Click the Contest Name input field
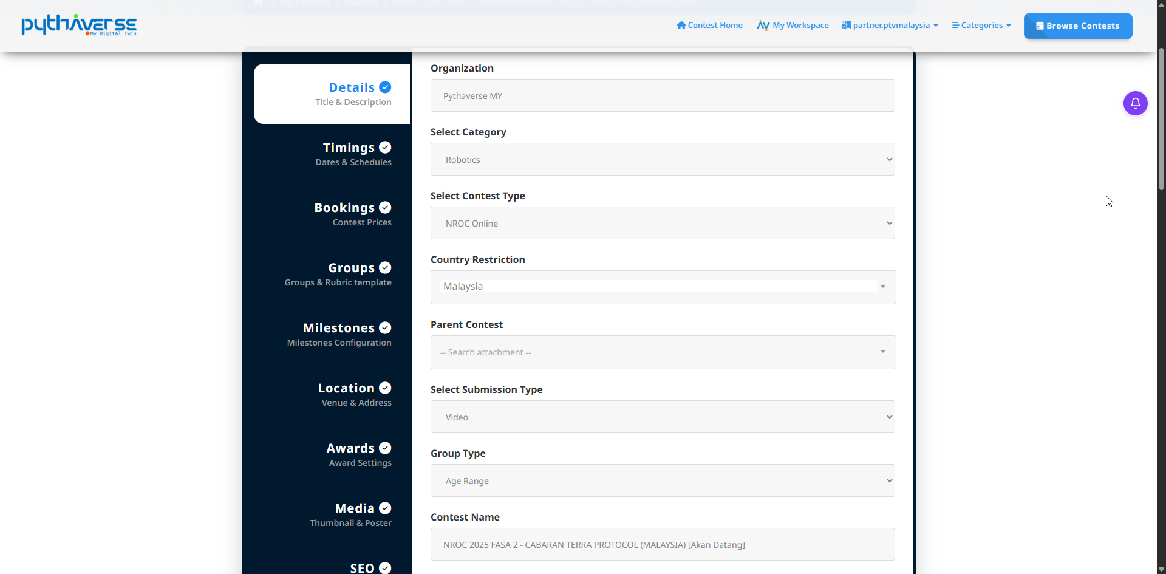This screenshot has width=1166, height=574. pos(663,544)
